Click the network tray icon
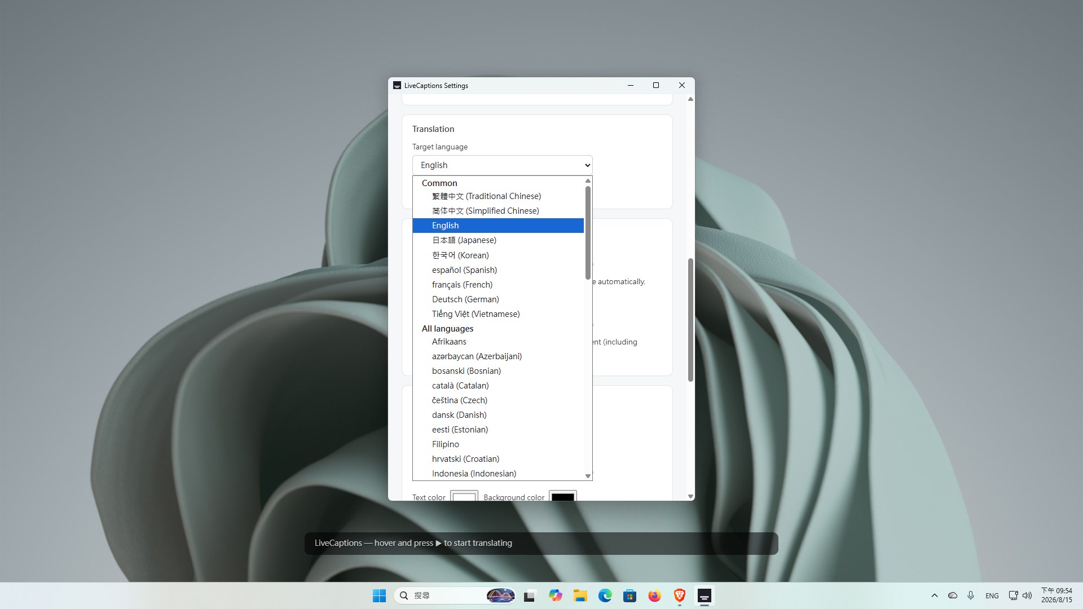Viewport: 1083px width, 609px height. coord(1013,595)
